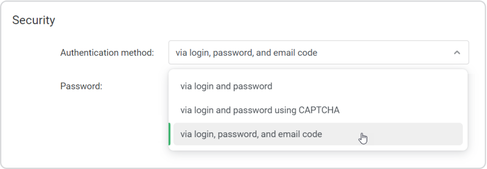The width and height of the screenshot is (487, 169).
Task: Click the "Authentication method:" label
Action: click(x=107, y=53)
